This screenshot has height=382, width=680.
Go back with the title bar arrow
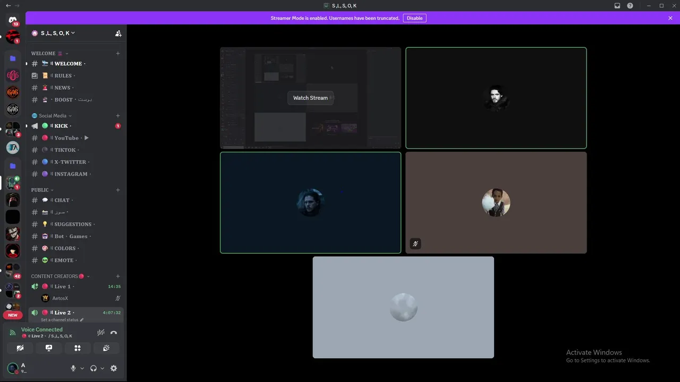(x=8, y=5)
